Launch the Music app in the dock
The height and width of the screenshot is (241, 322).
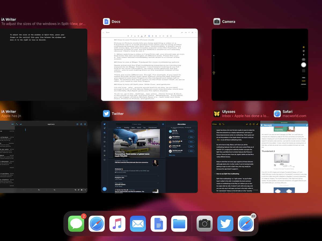[x=117, y=224]
